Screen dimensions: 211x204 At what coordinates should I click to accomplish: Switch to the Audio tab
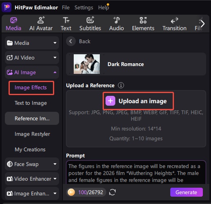[x=116, y=24]
